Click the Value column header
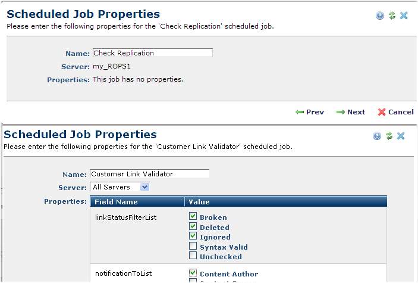 pos(199,202)
